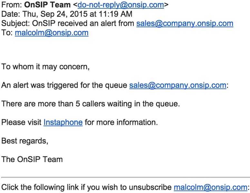This screenshot has width=250, height=193.
Task: Click "The OnSIP Team" signature line
Action: [x=32, y=159]
